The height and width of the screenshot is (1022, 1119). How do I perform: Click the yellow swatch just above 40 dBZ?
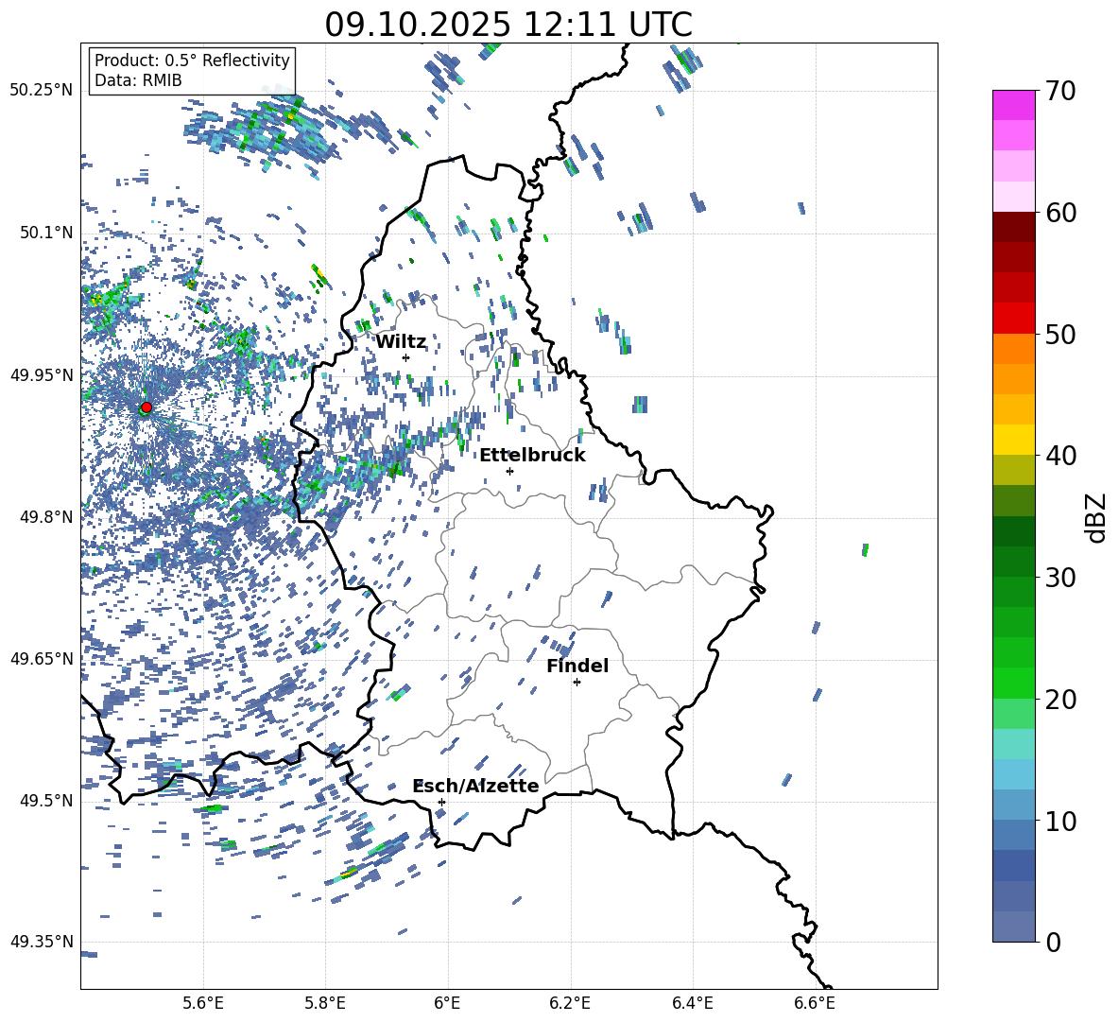(x=1014, y=440)
